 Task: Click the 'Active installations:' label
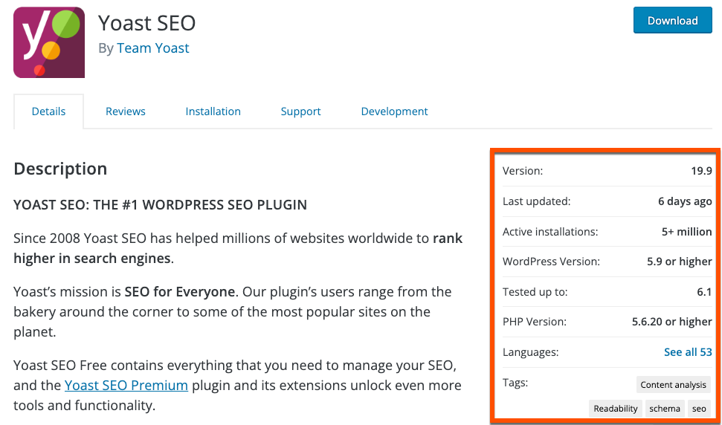tap(550, 232)
